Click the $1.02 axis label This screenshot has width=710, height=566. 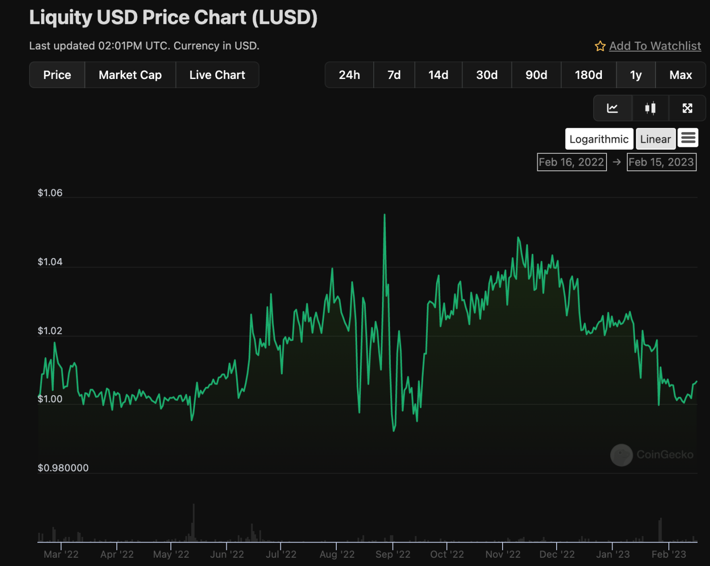point(50,331)
